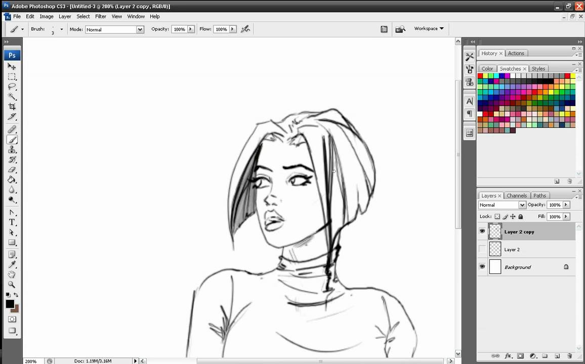Open the Filter menu
This screenshot has height=364, width=585.
100,16
